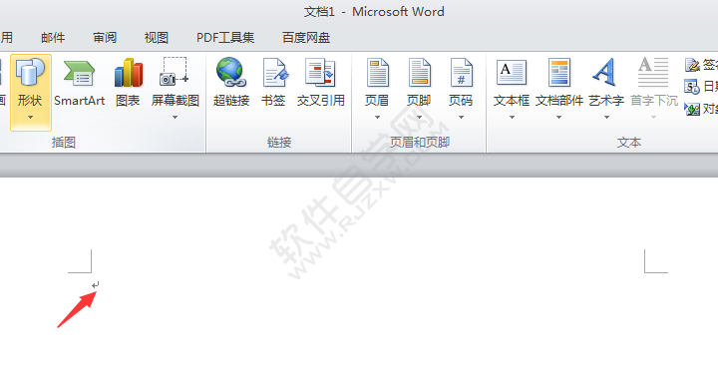The width and height of the screenshot is (718, 382).
Task: Insert date and time icon
Action: [x=692, y=87]
